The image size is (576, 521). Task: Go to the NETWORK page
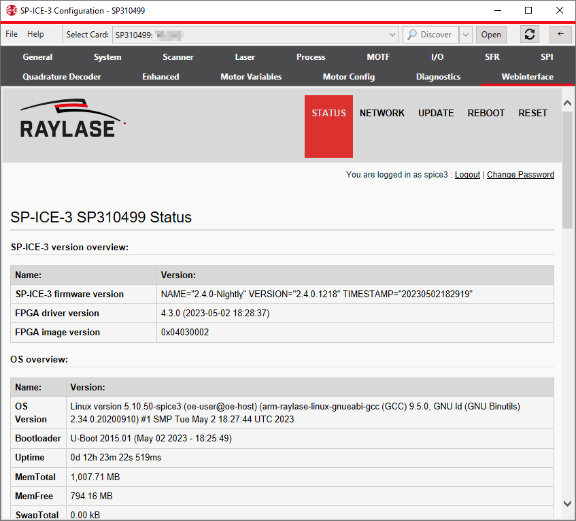click(382, 113)
